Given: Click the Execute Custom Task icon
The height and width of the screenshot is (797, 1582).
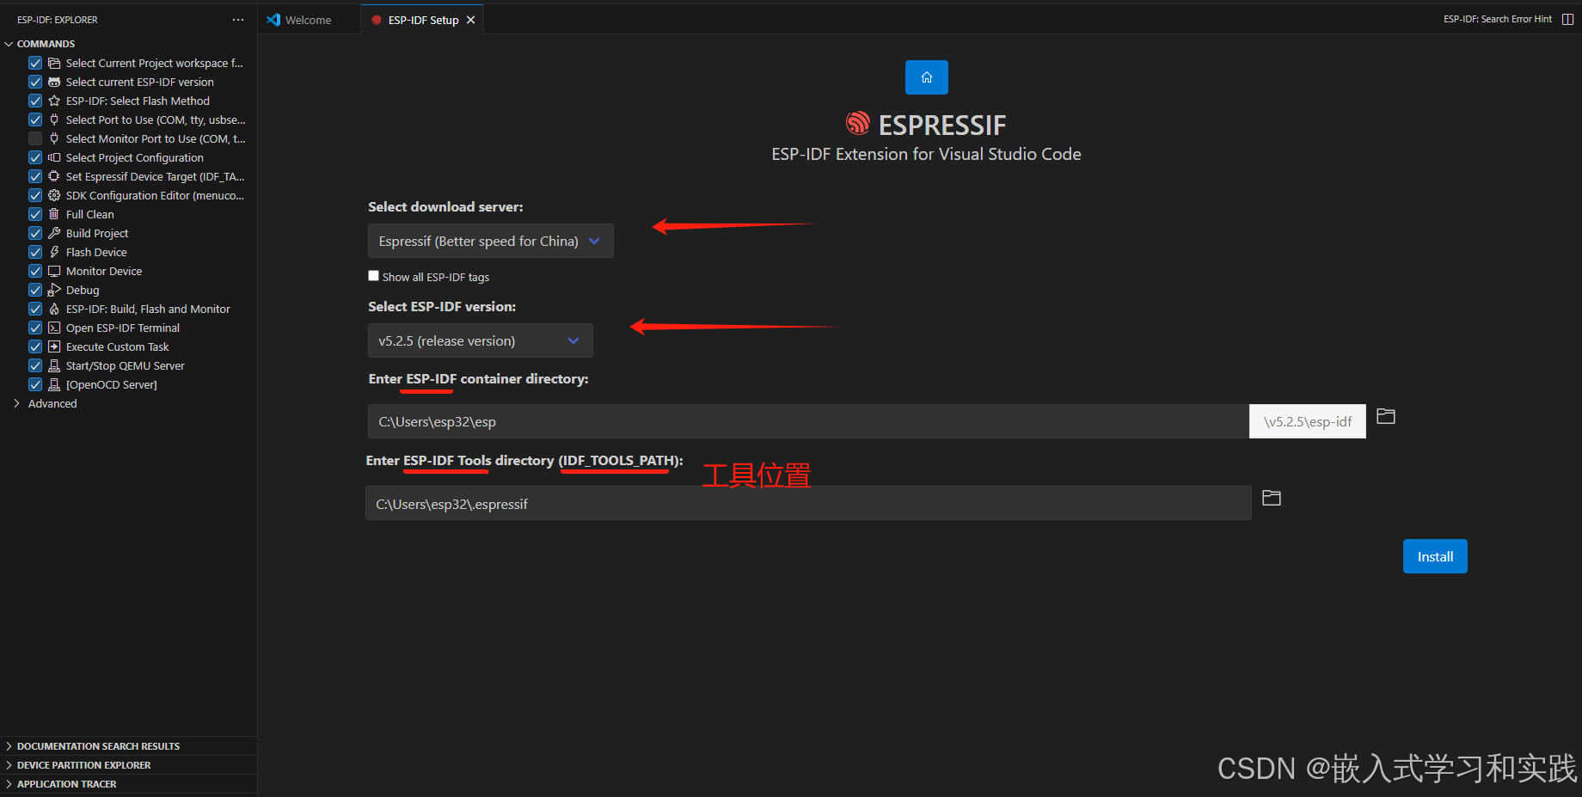Looking at the screenshot, I should [54, 346].
